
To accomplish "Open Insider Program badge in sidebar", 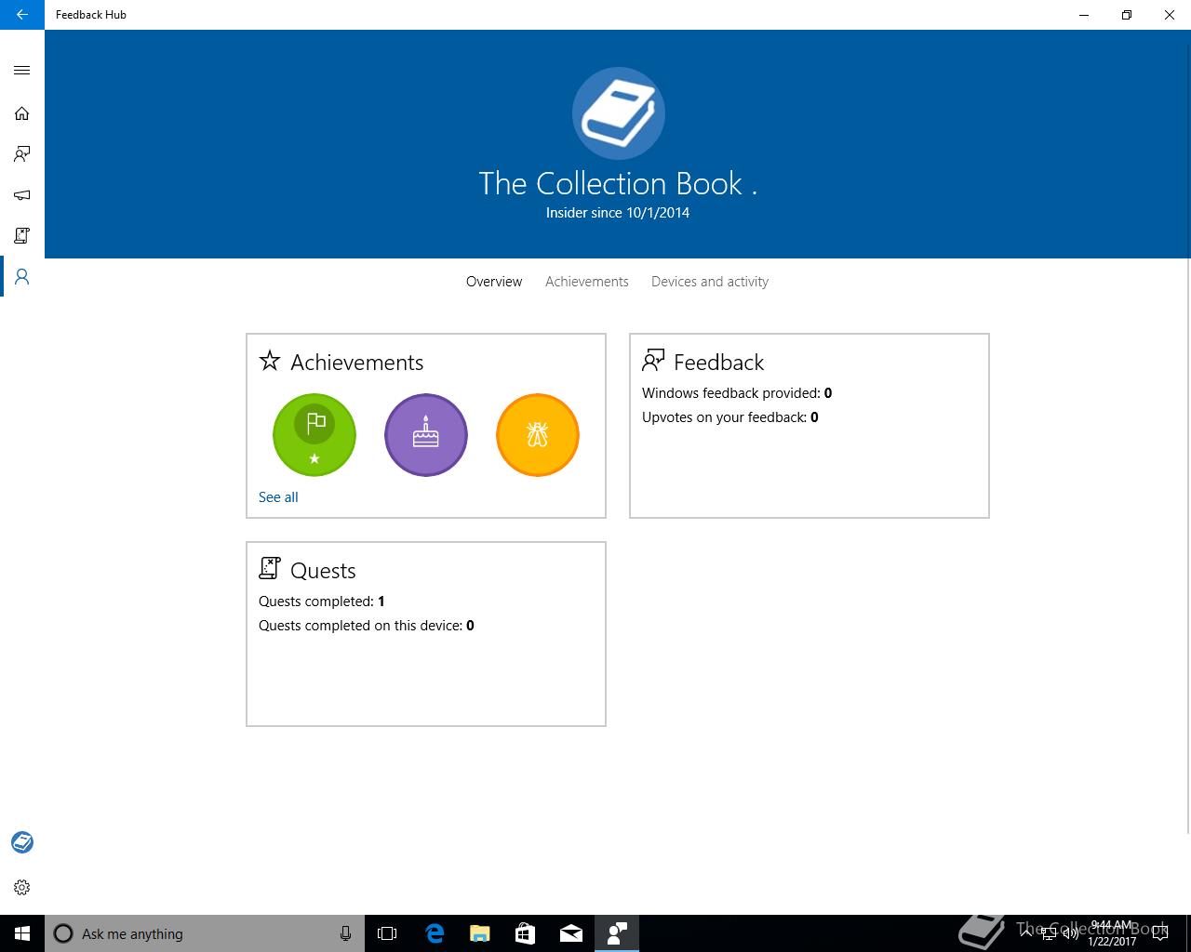I will (22, 842).
